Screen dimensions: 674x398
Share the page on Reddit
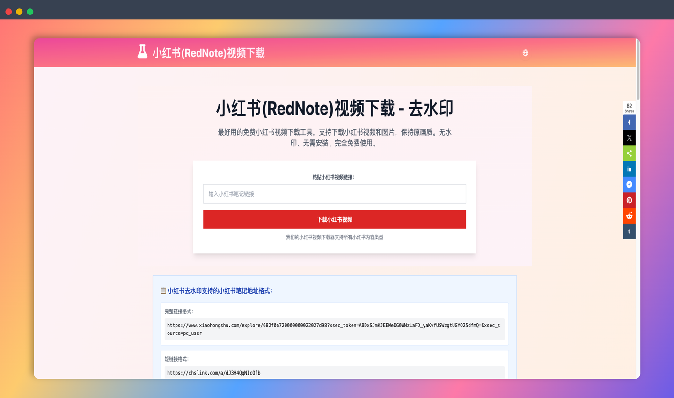pos(629,216)
